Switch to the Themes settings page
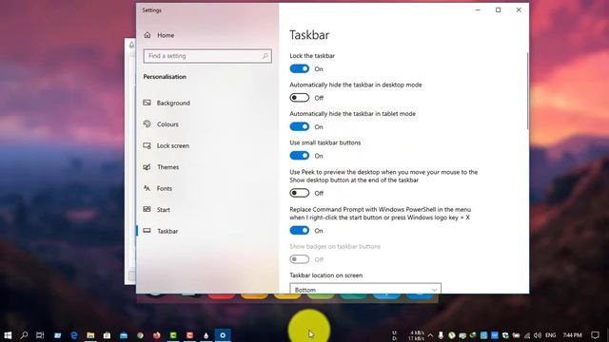 point(167,167)
